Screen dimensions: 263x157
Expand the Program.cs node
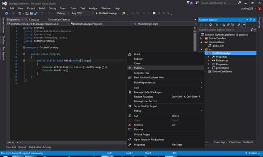click(x=208, y=64)
